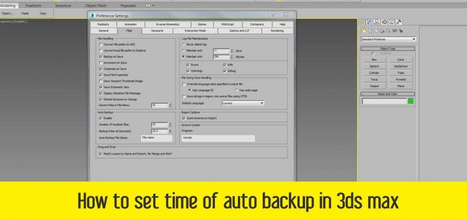Select the Lights category icon
The width and height of the screenshot is (467, 219).
pyautogui.click(x=376, y=31)
